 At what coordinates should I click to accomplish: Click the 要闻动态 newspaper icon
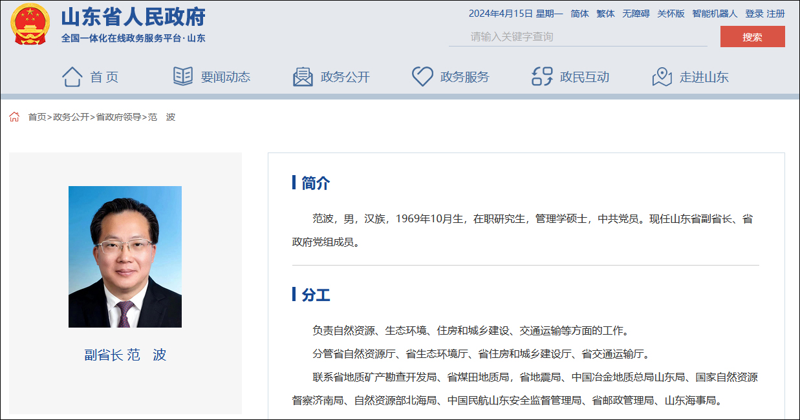point(183,76)
